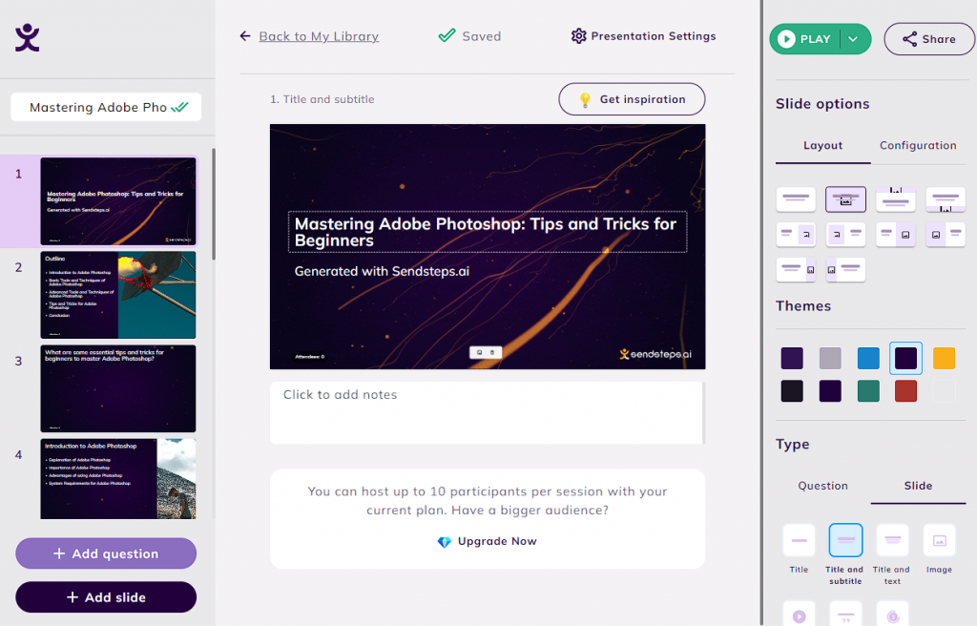Click the Back to My Library link

pos(319,36)
